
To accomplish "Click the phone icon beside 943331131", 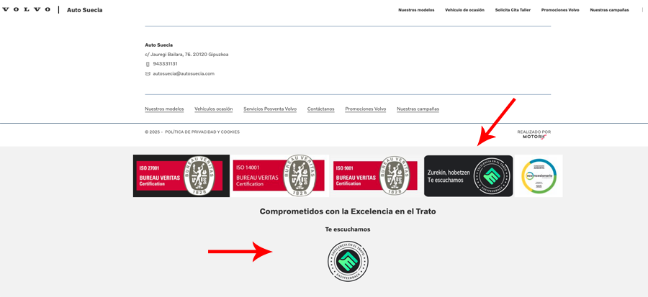I will tap(148, 64).
